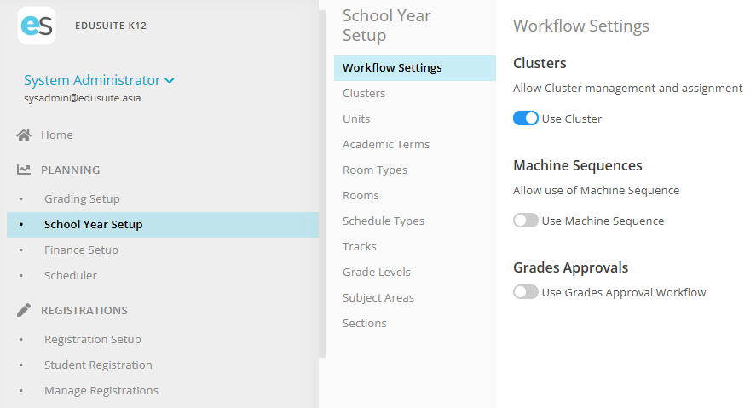Viewport: 756px width, 408px height.
Task: Enable the Use Machine Sequence toggle
Action: pyautogui.click(x=526, y=221)
